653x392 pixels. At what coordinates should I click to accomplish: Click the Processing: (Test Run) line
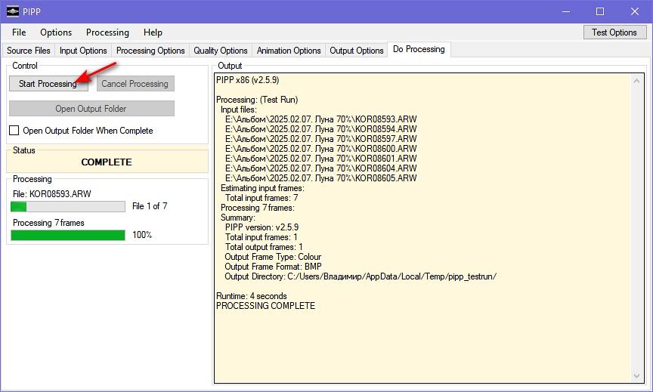tap(257, 100)
